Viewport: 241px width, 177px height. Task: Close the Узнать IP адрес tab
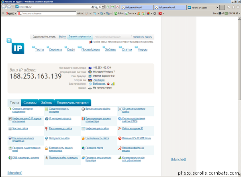217,7
